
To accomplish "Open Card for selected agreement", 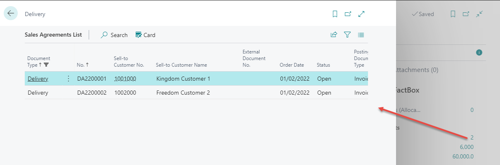I will (x=145, y=35).
